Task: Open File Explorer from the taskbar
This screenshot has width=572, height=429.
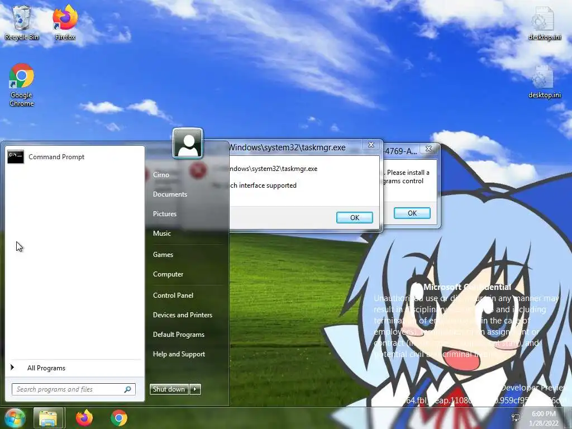Action: click(x=48, y=418)
